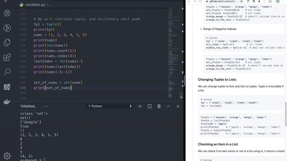Click code line 'set_of_nums = set(nums)'

pyautogui.click(x=58, y=82)
